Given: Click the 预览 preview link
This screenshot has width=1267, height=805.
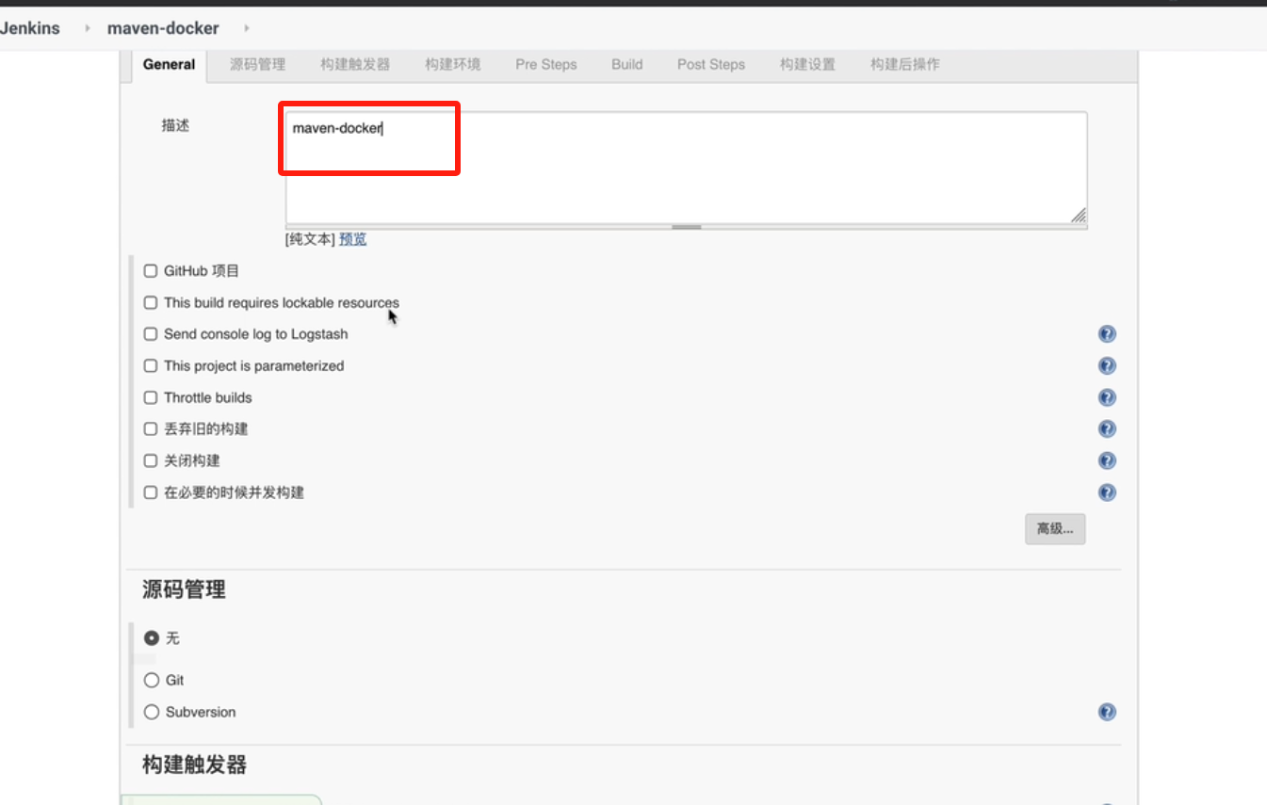Looking at the screenshot, I should click(x=352, y=239).
